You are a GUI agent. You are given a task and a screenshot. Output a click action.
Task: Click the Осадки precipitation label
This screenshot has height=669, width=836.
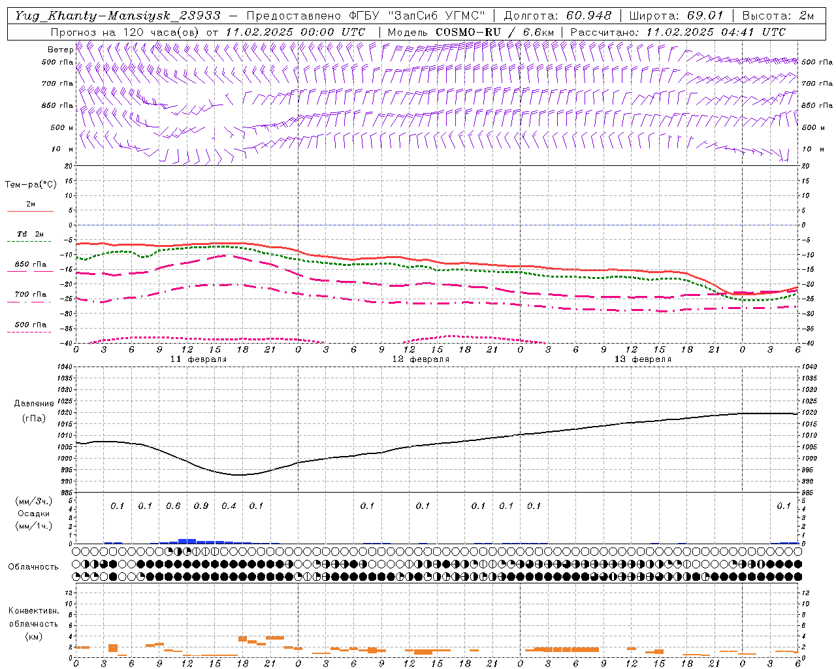(x=34, y=514)
